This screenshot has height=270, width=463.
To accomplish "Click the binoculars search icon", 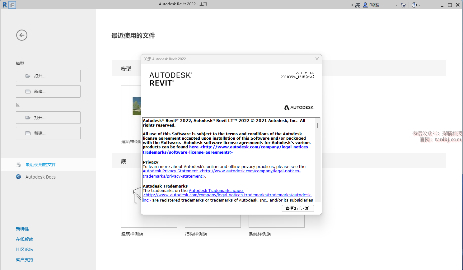I will click(358, 5).
